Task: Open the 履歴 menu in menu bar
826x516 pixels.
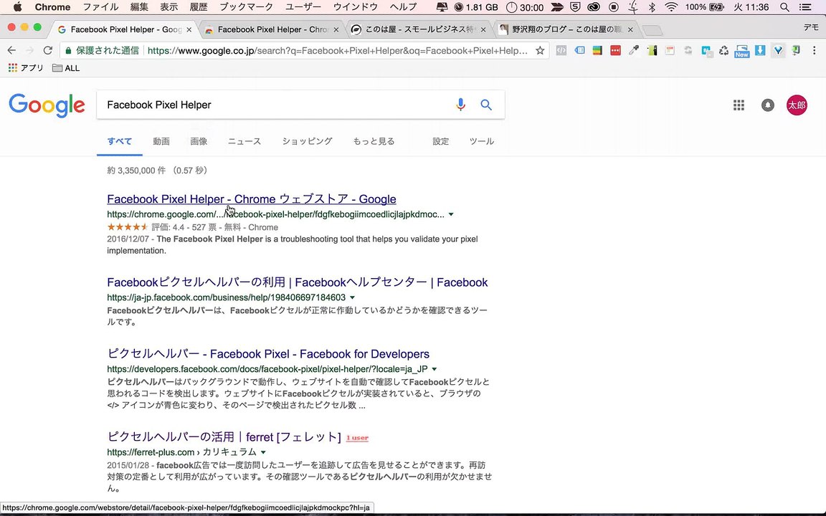Action: [199, 7]
